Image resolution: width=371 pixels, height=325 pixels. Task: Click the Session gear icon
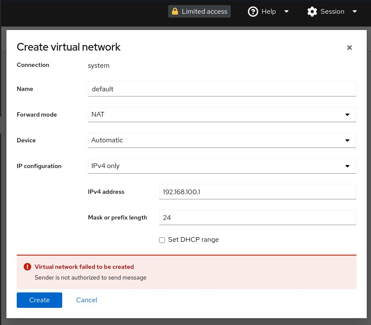(x=312, y=11)
